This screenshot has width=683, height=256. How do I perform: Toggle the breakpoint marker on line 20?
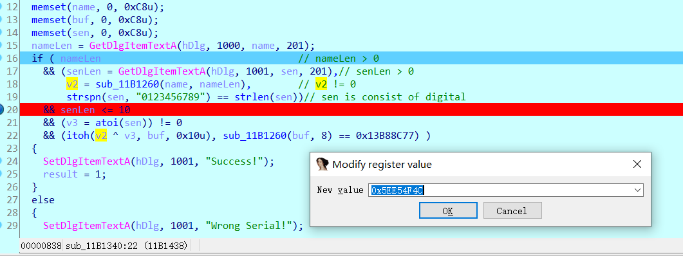pyautogui.click(x=1, y=110)
